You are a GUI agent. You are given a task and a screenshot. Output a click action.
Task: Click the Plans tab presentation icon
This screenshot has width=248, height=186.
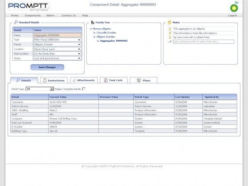(x=139, y=80)
